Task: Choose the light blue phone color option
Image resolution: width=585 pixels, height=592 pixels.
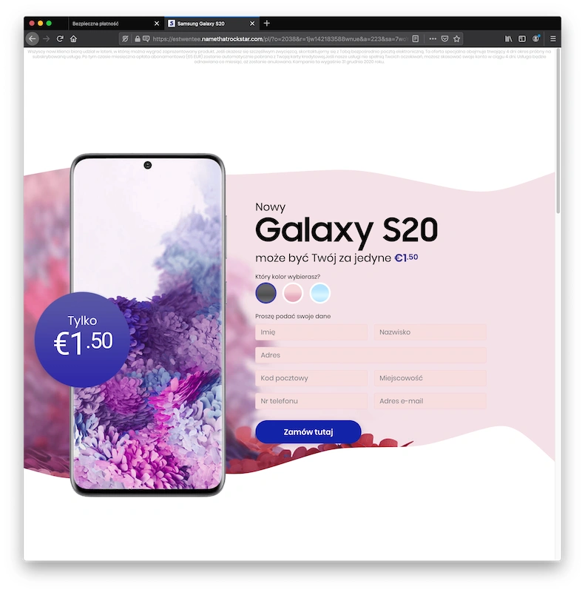Action: pyautogui.click(x=319, y=293)
